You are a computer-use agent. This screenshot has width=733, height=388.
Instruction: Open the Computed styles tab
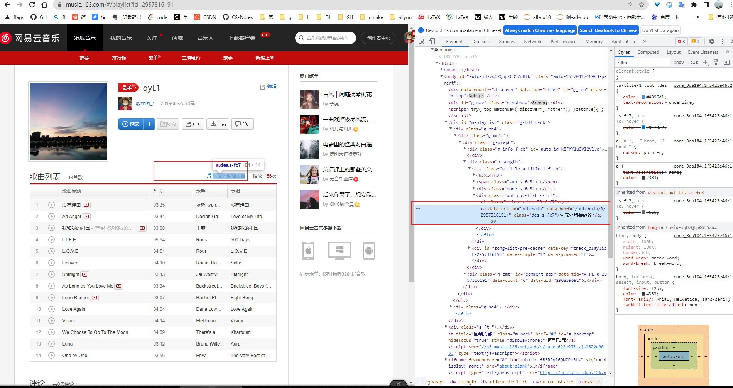pos(648,52)
